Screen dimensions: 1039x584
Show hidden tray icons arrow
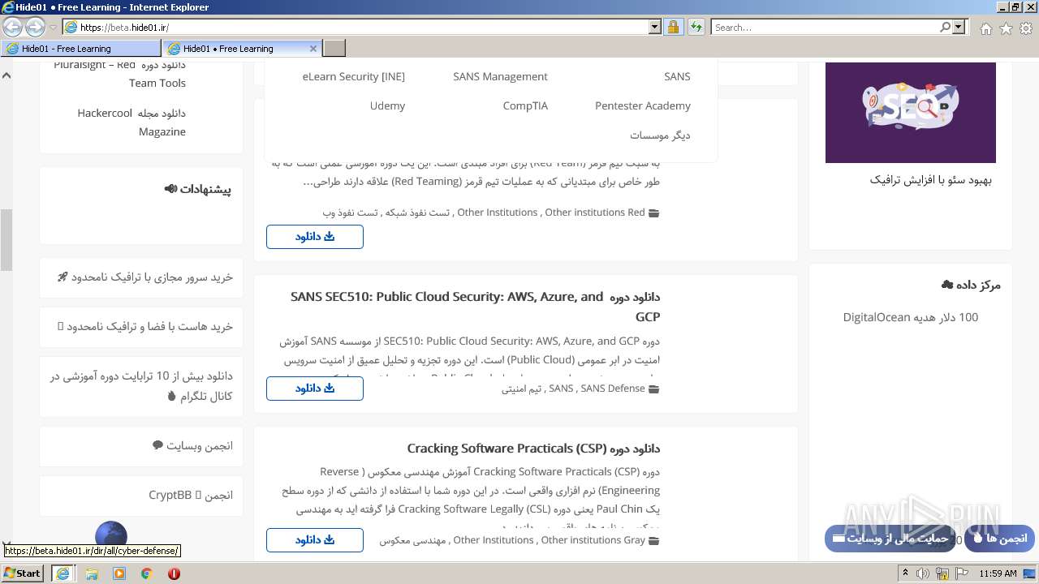(906, 573)
